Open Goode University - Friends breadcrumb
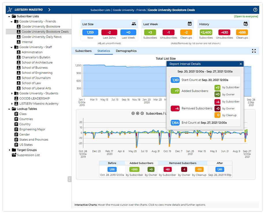Image resolution: width=265 pixels, height=214 pixels. click(129, 10)
